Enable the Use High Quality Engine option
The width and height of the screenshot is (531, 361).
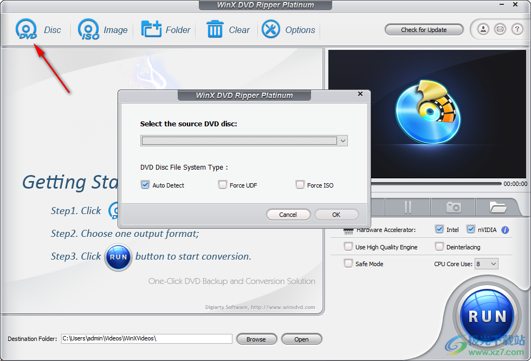[x=348, y=247]
